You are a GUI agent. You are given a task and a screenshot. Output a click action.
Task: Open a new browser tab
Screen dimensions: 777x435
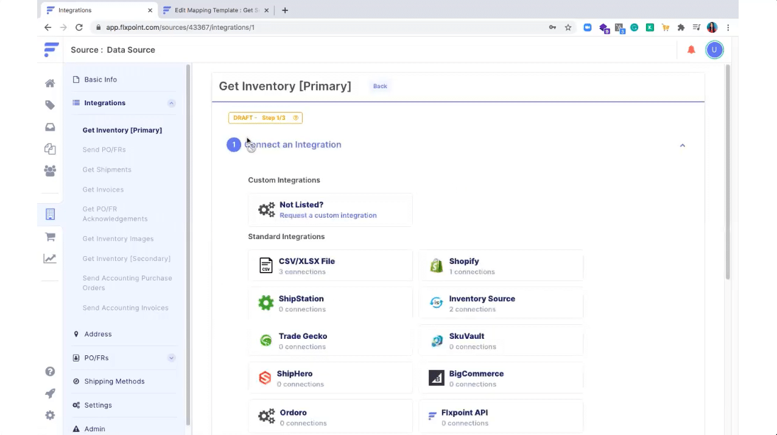click(x=285, y=10)
